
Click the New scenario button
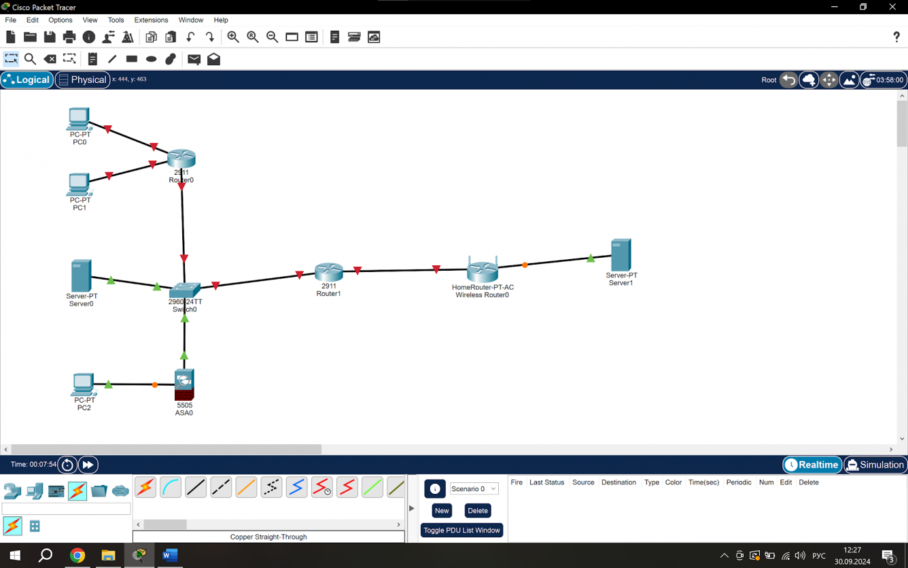442,510
